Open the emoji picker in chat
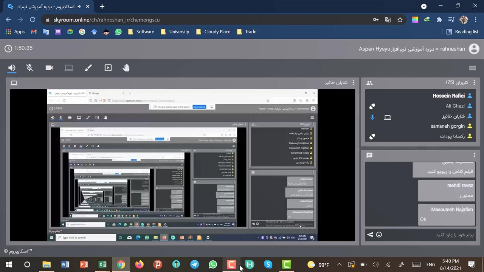The width and height of the screenshot is (484, 272). [x=379, y=235]
